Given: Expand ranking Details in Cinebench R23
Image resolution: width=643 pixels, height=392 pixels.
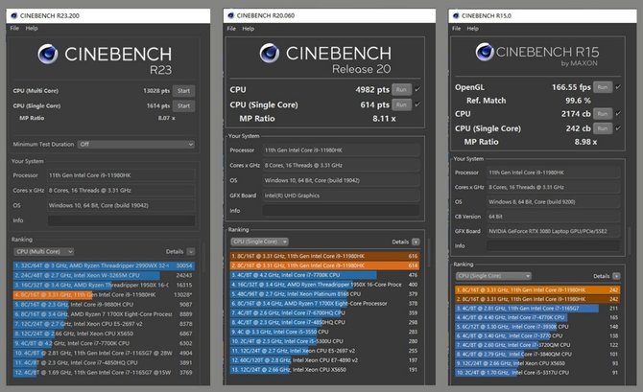Looking at the screenshot, I should pos(191,251).
